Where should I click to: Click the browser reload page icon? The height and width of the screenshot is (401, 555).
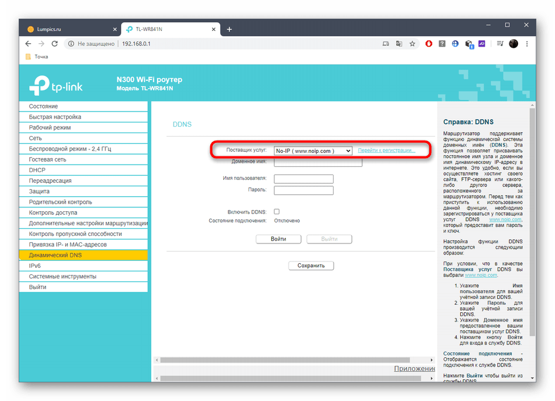pos(55,44)
